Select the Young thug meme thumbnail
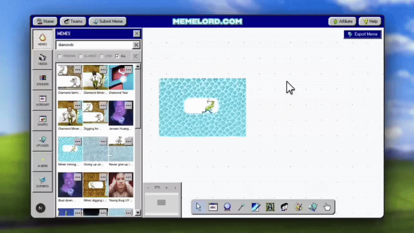Image resolution: width=414 pixels, height=233 pixels. pos(121,185)
